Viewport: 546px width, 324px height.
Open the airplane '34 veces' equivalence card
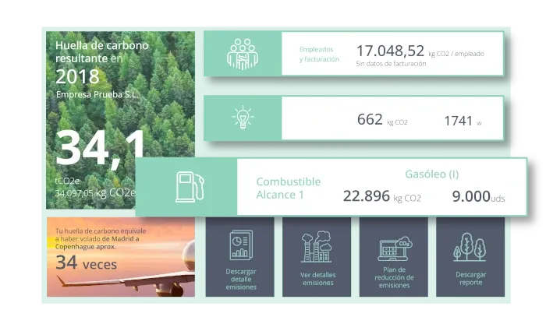coord(120,256)
